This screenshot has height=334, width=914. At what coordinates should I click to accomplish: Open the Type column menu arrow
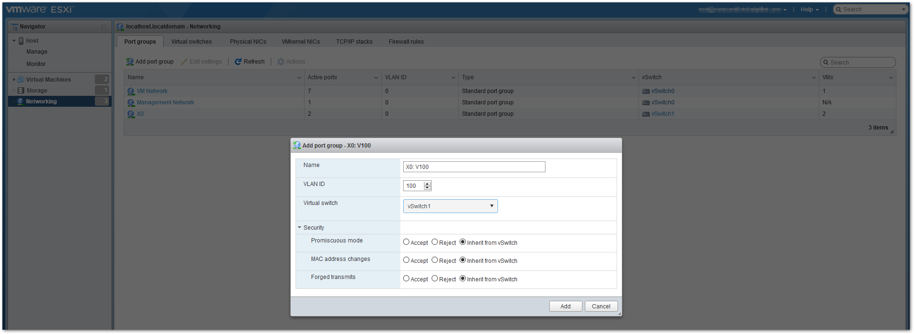tap(634, 78)
